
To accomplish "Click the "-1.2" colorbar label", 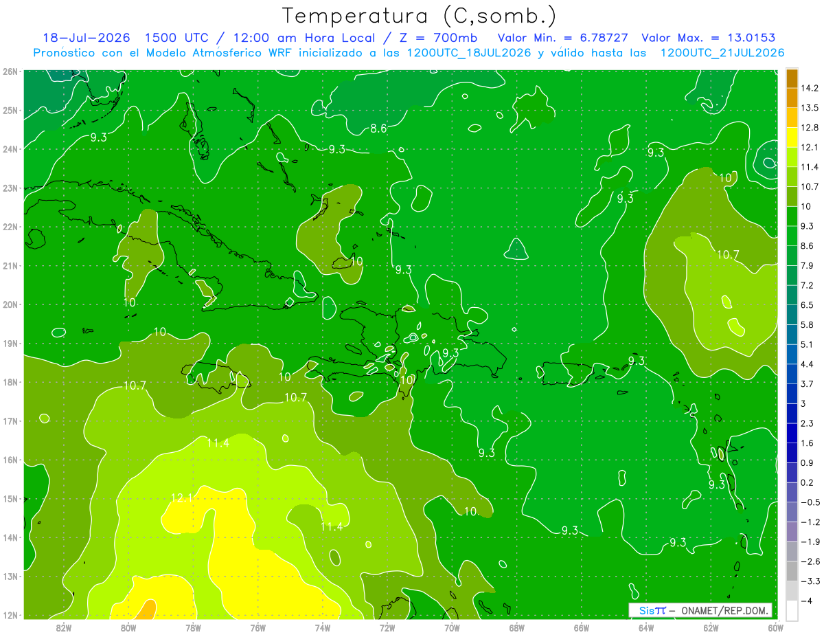I will 810,522.
